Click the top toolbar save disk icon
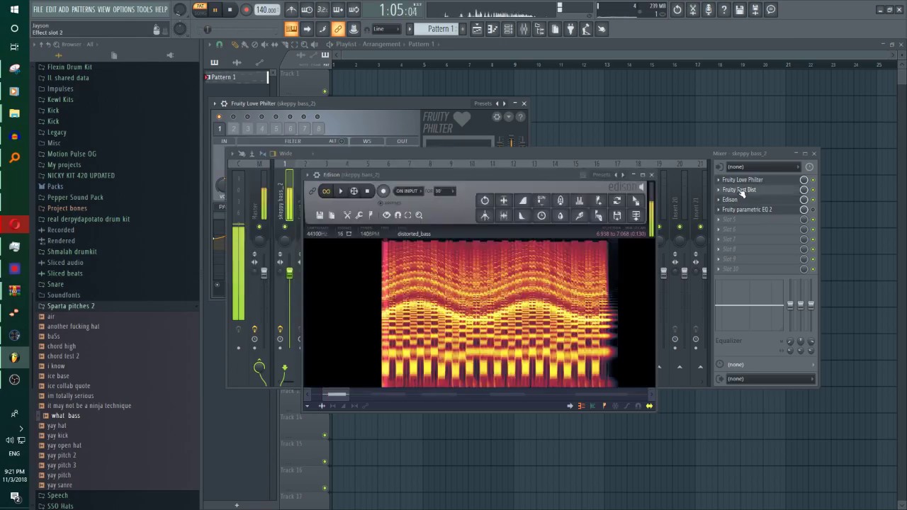This screenshot has height=510, width=907. pos(740,10)
